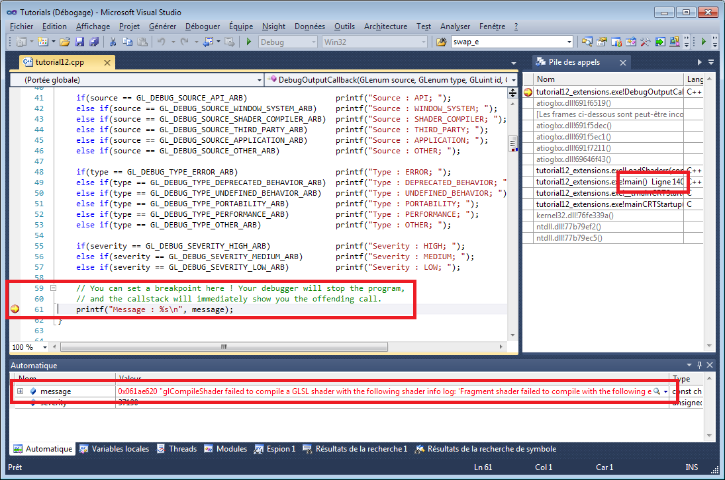Click the Save All icon
This screenshot has height=480, width=725.
tap(94, 42)
